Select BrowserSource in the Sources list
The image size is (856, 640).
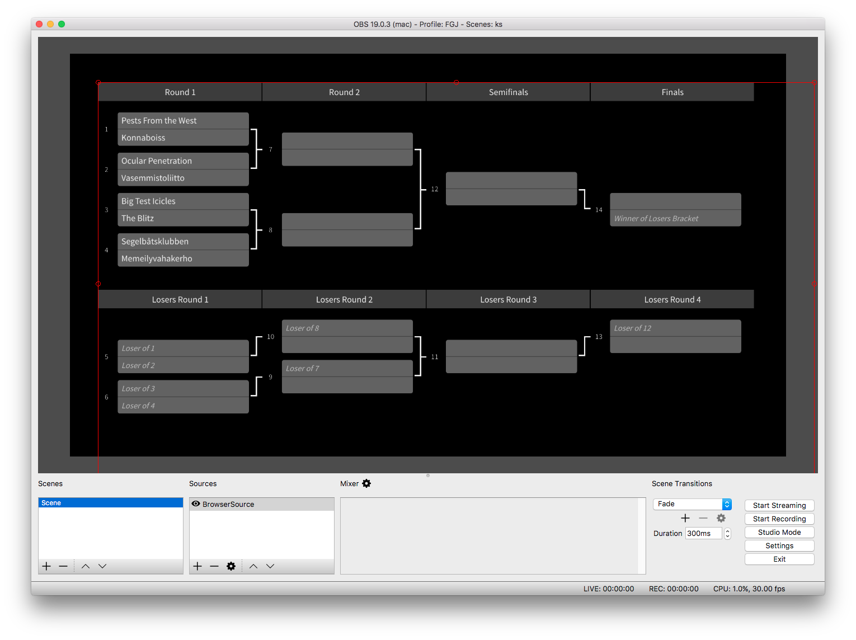click(228, 503)
